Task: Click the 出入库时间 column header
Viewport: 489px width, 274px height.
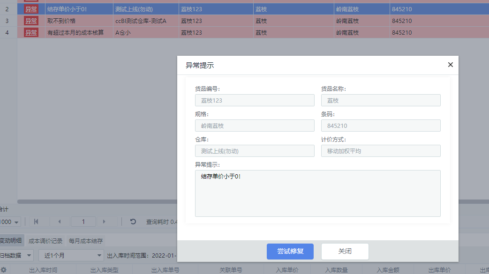Action: [x=43, y=270]
